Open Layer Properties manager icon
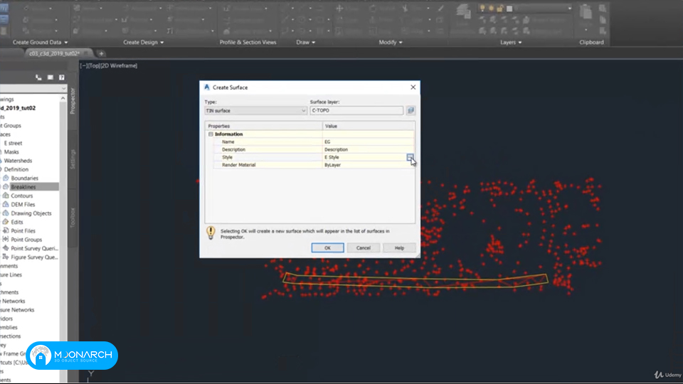 click(463, 12)
